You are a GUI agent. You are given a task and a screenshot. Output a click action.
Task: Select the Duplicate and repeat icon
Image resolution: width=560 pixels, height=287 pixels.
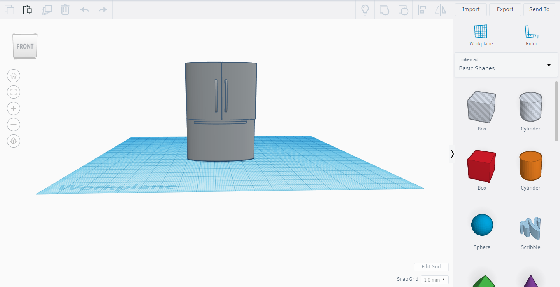point(47,9)
